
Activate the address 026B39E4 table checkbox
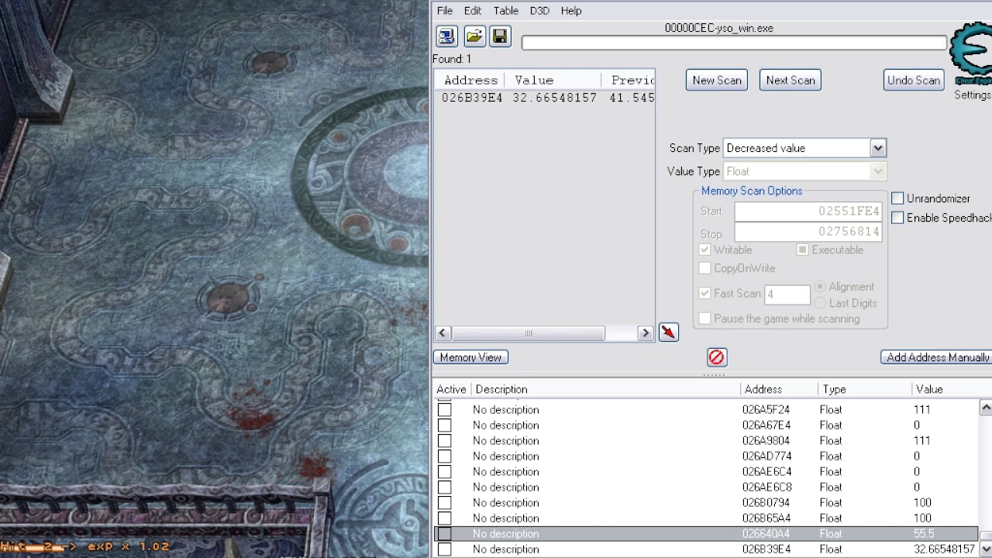[x=444, y=549]
